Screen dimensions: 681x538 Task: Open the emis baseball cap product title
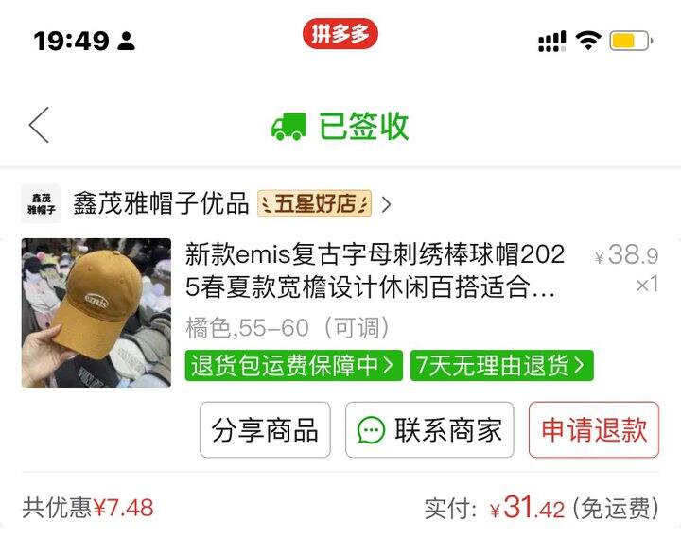(375, 270)
